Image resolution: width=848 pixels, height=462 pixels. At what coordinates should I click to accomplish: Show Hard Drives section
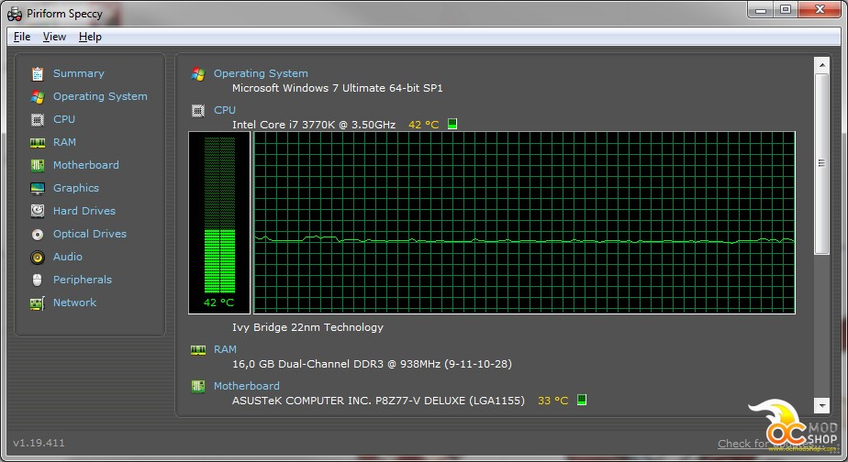click(84, 211)
